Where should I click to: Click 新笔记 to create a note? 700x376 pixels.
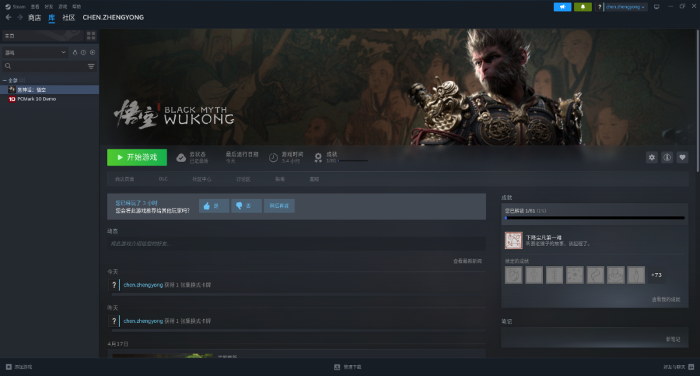[x=673, y=339]
